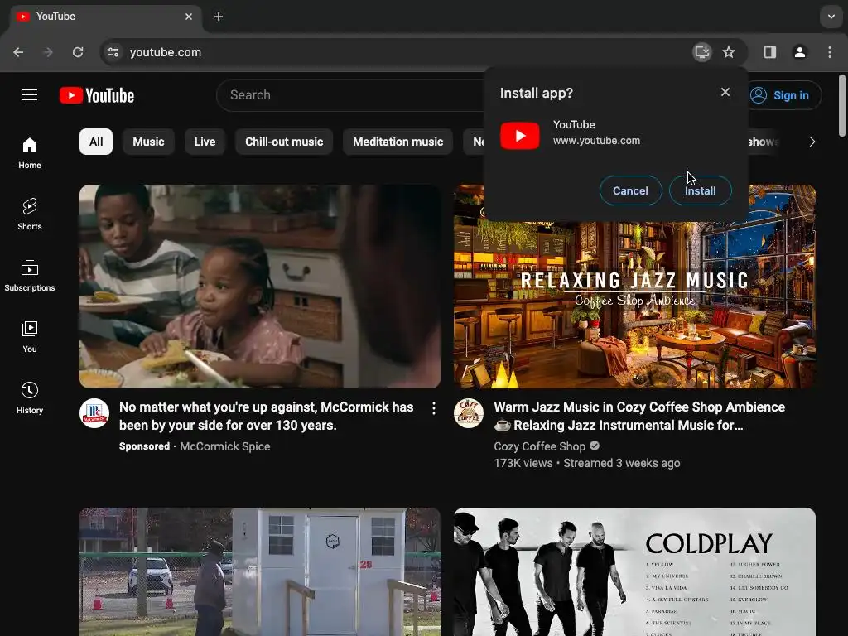The height and width of the screenshot is (636, 848).
Task: Select the Chill-out music chip
Action: tap(284, 142)
